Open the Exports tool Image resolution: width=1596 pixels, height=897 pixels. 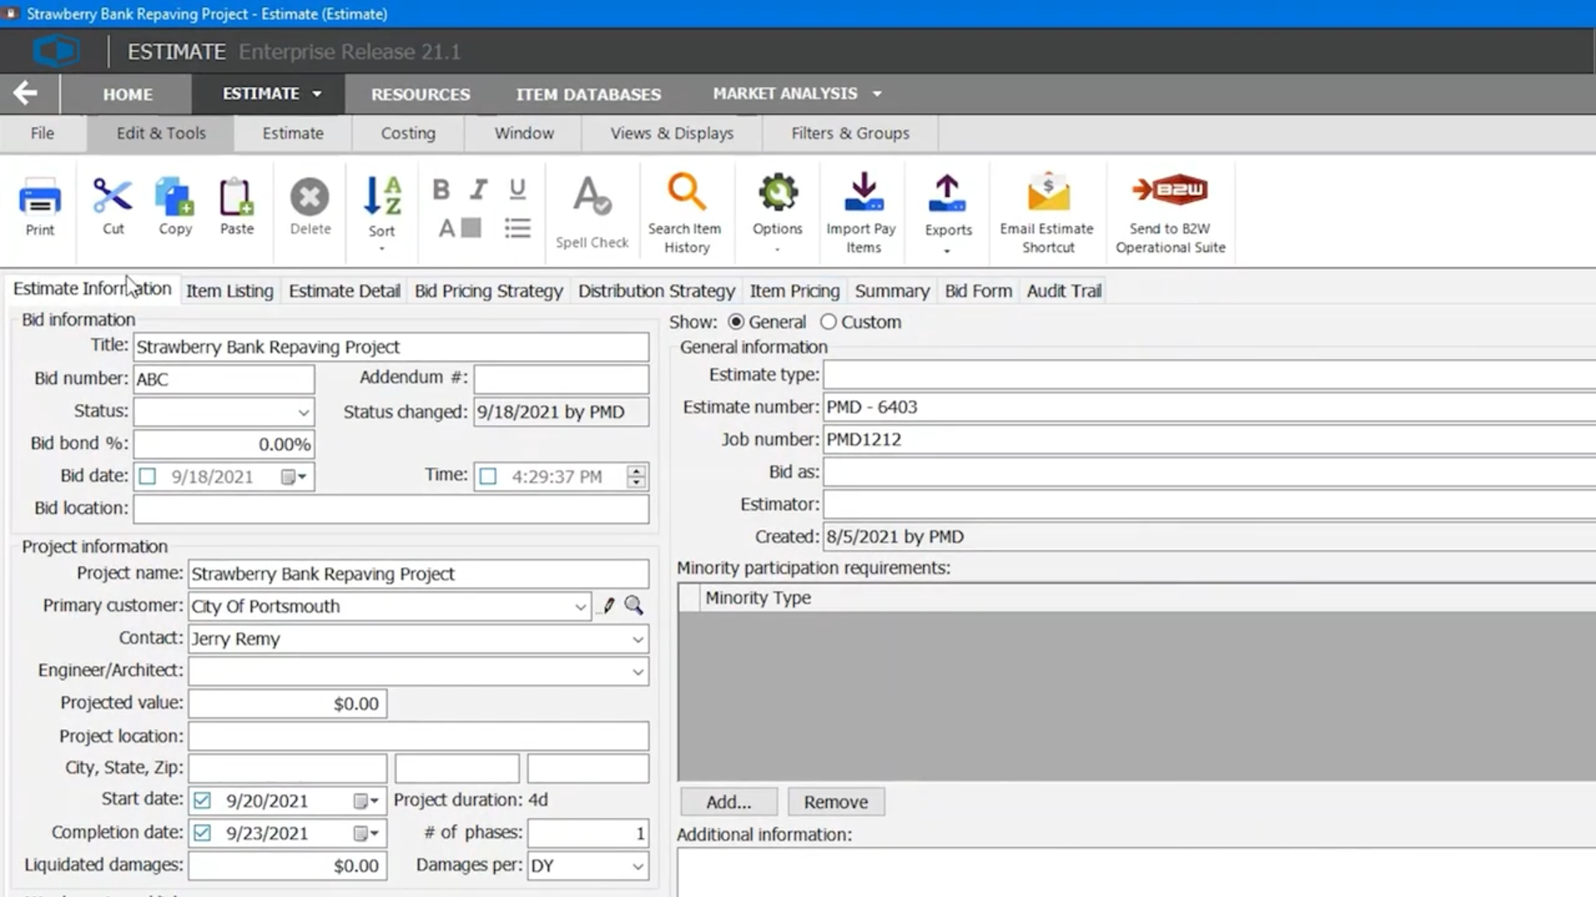coord(946,206)
